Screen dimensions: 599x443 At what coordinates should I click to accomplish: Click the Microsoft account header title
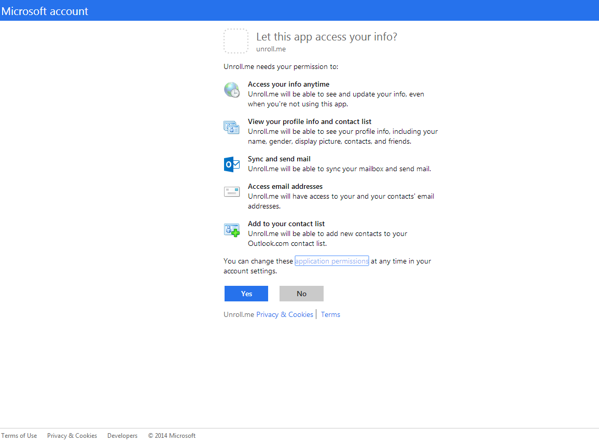(x=45, y=11)
